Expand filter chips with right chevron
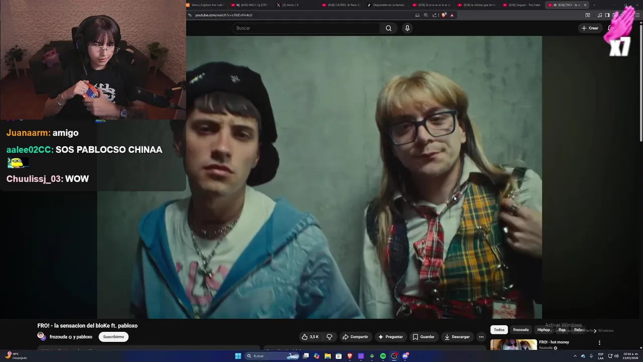 [595, 330]
